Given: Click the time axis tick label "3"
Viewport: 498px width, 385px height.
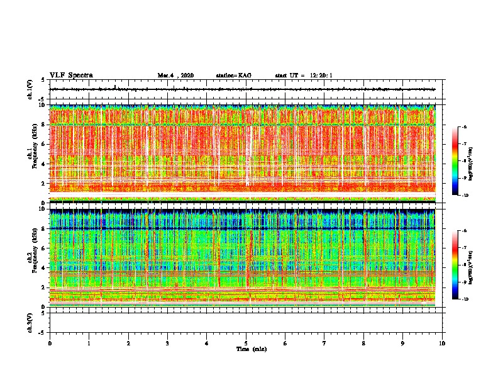Looking at the screenshot, I should (167, 343).
